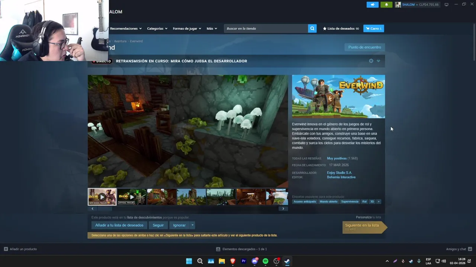Open the green notifications bell
The height and width of the screenshot is (267, 476).
tap(386, 4)
